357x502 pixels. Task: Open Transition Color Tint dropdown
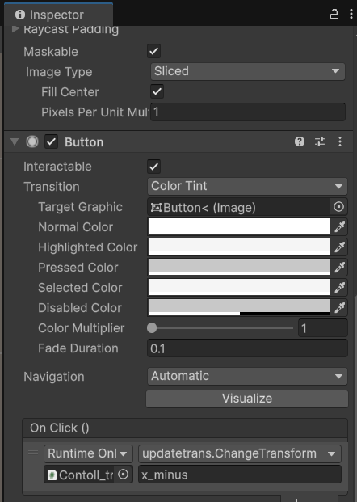[x=247, y=186]
